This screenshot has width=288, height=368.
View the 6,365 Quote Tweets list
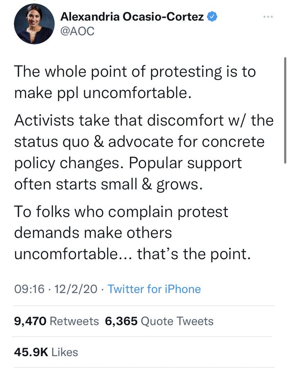tap(159, 321)
